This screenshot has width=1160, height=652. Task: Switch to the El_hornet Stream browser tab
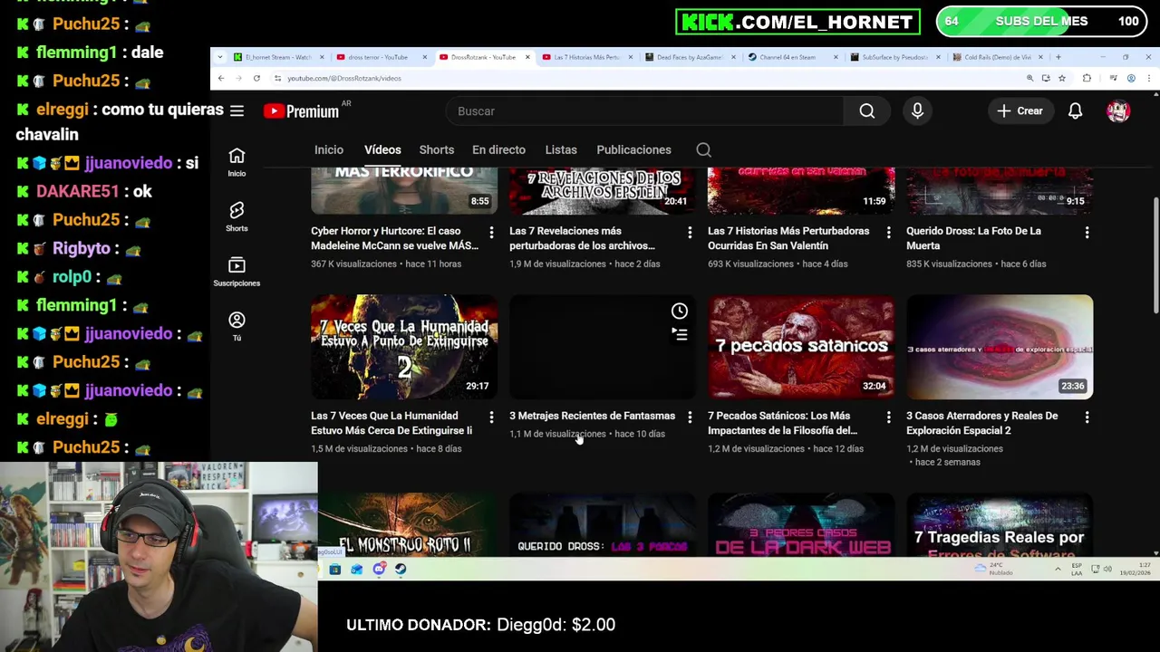tap(278, 57)
